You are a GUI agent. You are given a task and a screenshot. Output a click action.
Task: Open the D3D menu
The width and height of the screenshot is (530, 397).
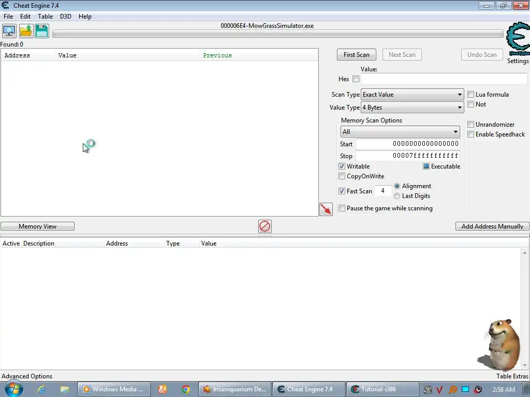(66, 16)
